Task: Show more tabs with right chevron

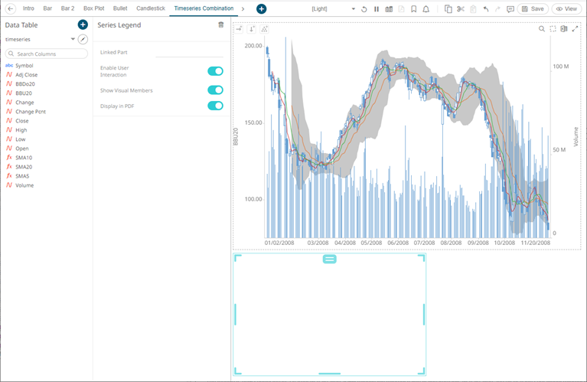Action: tap(243, 8)
